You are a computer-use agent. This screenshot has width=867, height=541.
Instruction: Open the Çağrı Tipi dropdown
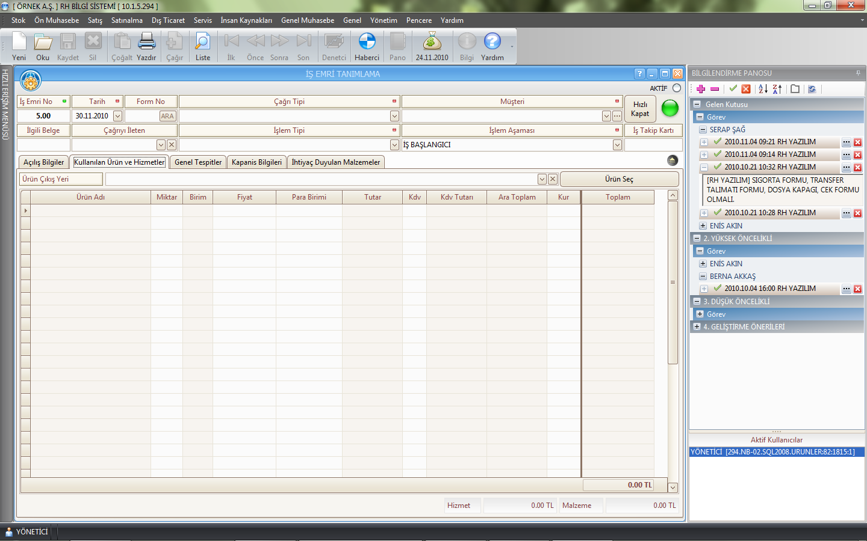pos(394,116)
